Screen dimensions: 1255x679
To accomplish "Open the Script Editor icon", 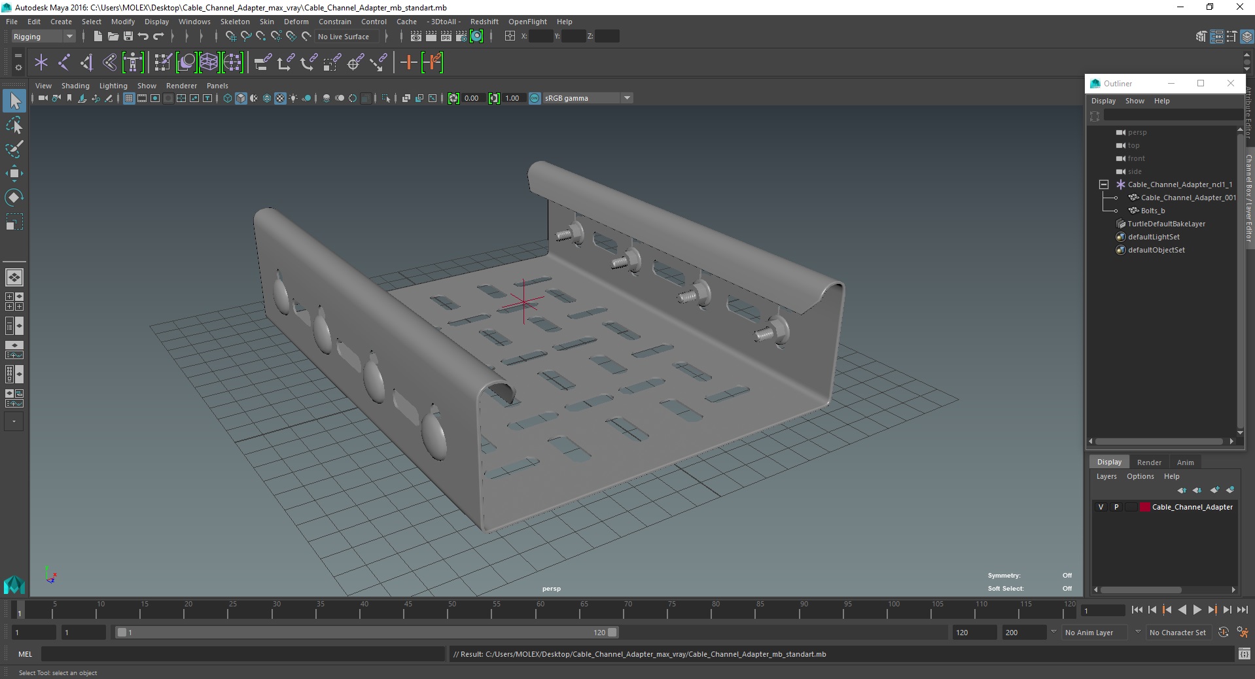I will (1245, 653).
